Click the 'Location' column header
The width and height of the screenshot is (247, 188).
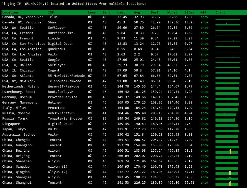10,12
